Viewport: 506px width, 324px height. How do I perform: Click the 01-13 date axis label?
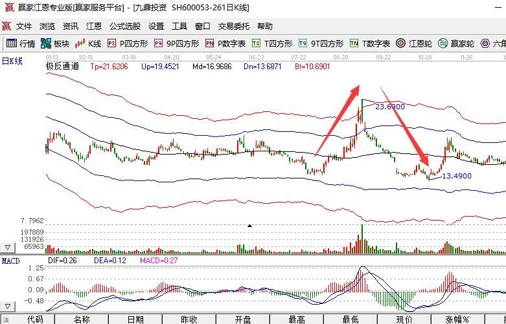[x=51, y=58]
